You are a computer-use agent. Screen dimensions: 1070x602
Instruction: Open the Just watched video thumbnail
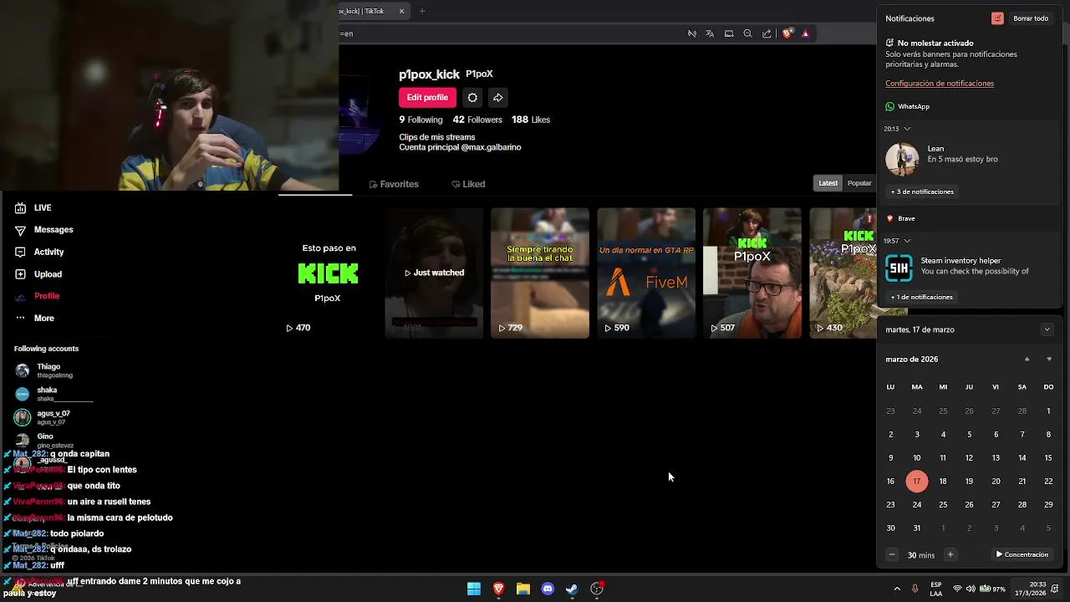point(434,273)
